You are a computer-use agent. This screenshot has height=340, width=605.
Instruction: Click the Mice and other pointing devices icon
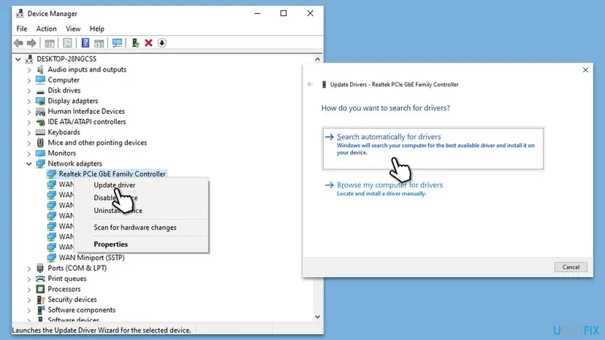[40, 142]
